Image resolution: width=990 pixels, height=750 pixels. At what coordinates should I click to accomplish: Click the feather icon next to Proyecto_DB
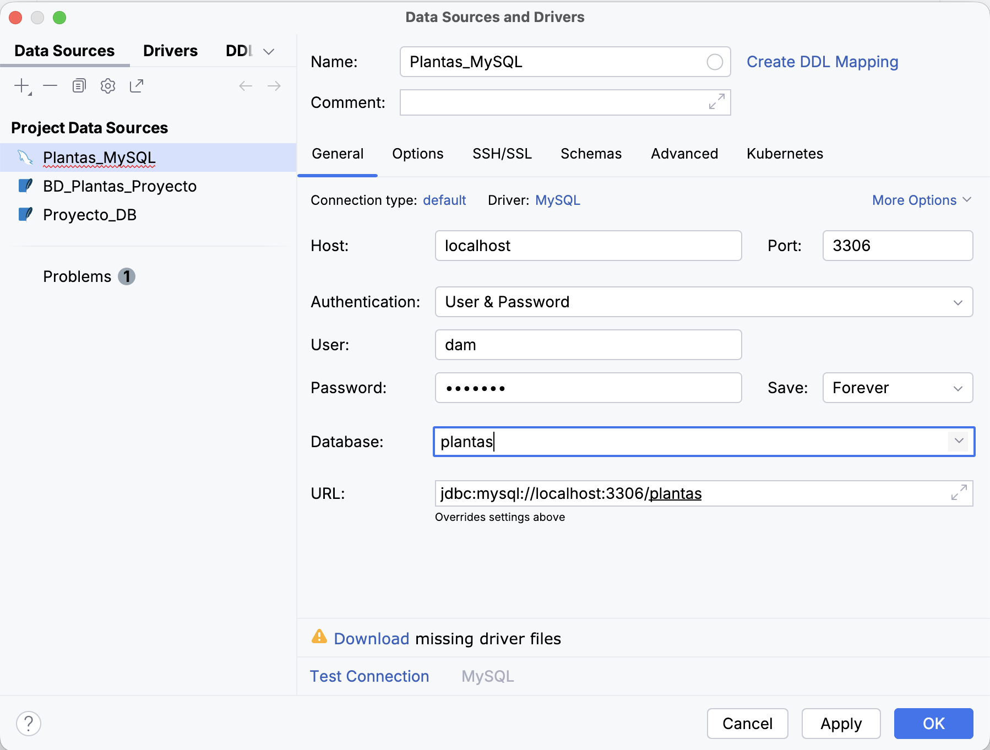(x=25, y=215)
